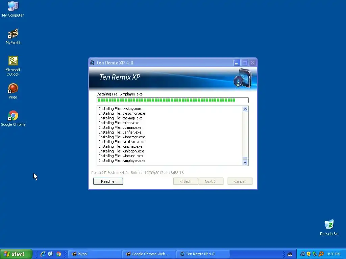The image size is (346, 259).
Task: Select the Pego desktop shortcut
Action: click(13, 91)
